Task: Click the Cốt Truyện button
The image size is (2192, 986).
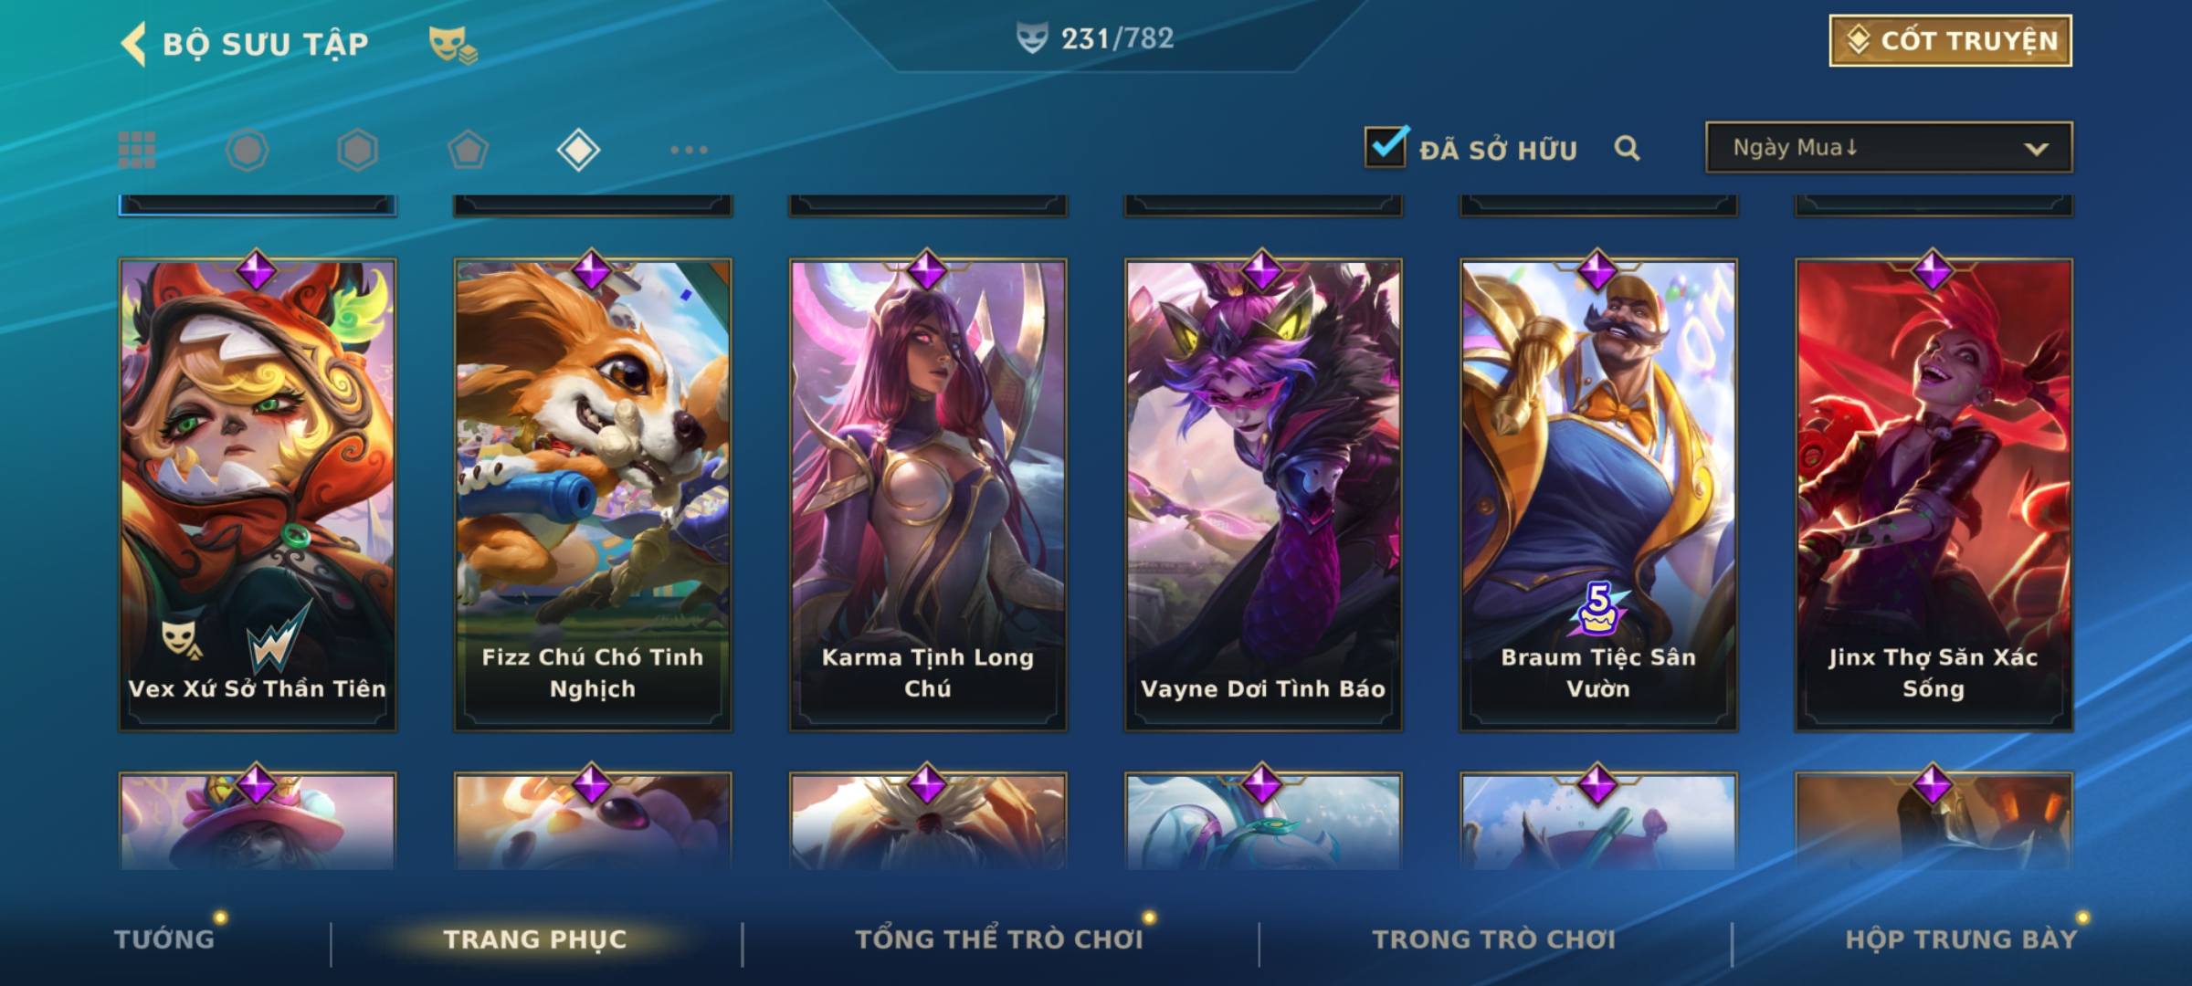Action: point(1950,41)
